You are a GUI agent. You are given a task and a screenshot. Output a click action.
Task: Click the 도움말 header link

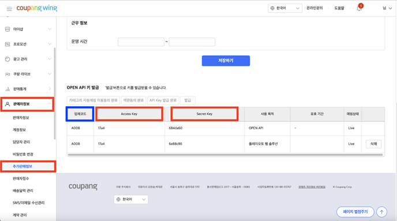pos(339,8)
